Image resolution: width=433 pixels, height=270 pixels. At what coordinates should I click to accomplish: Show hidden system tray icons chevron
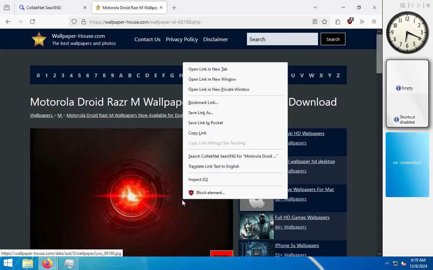(x=387, y=263)
